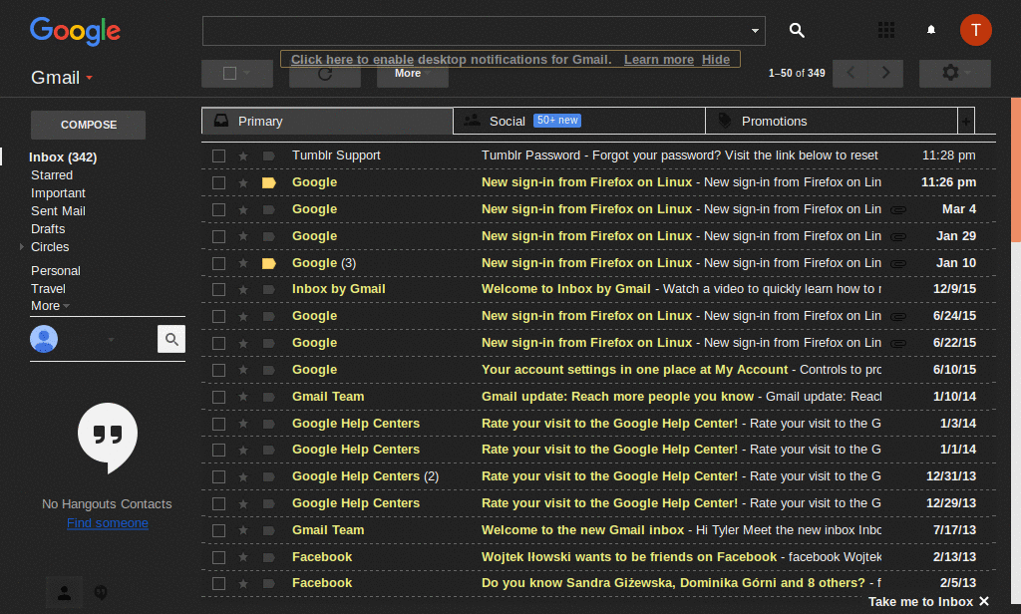Open the Google apps grid
Viewport: 1021px width, 614px height.
pos(886,30)
